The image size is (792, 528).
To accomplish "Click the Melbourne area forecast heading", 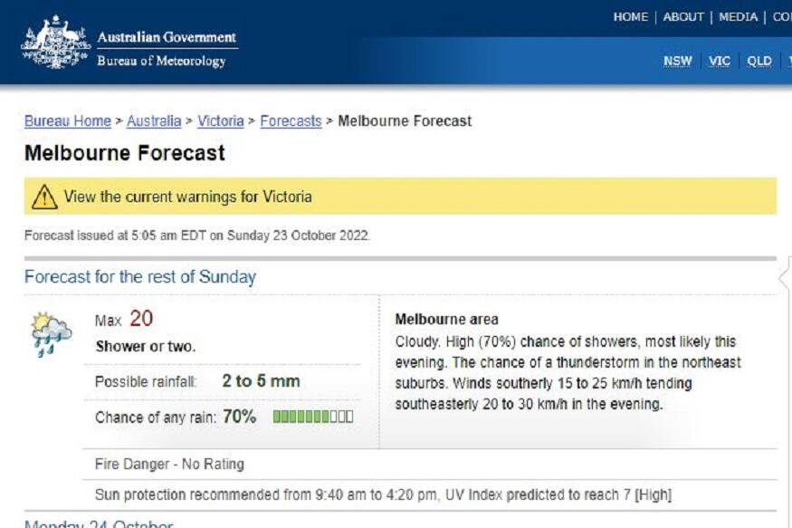I will [447, 320].
